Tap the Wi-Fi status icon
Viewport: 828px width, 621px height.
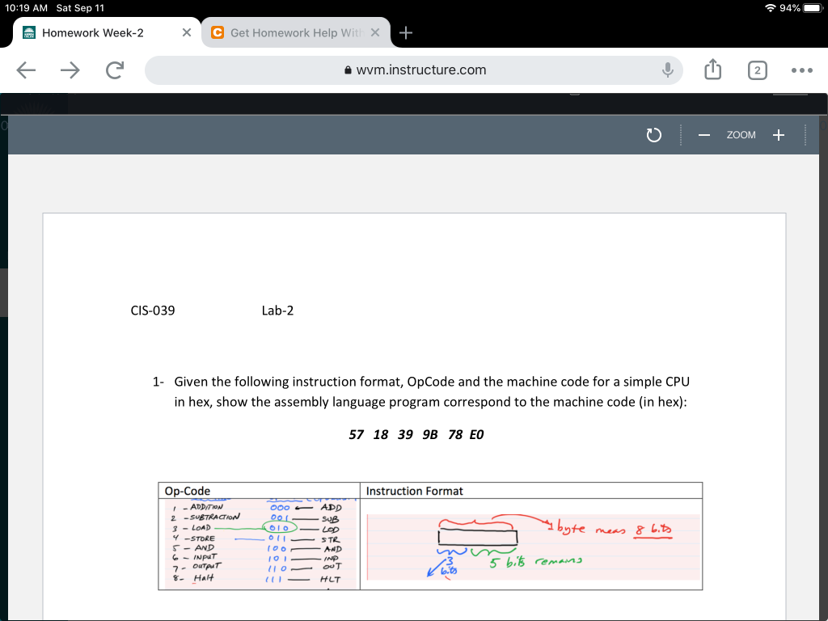tap(771, 8)
